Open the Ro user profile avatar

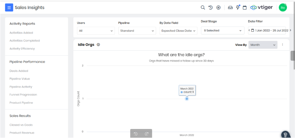[x=283, y=8]
